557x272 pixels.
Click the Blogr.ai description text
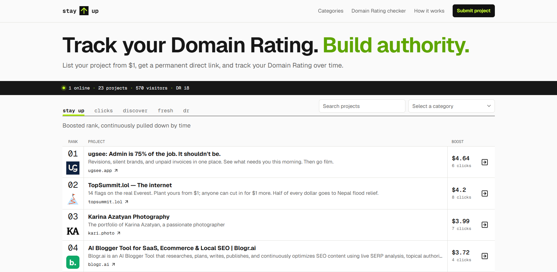click(x=265, y=256)
